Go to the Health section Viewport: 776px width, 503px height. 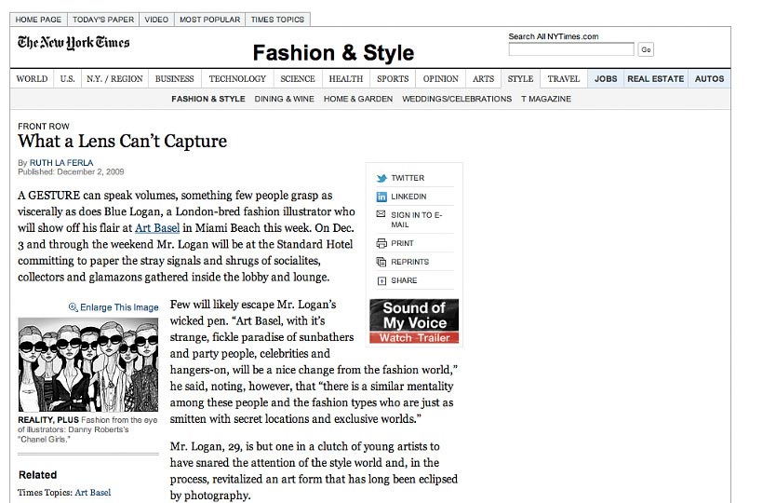(345, 79)
